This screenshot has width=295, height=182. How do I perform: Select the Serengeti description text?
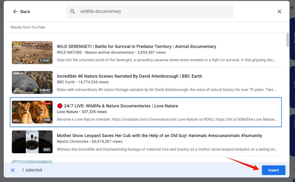[166, 60]
